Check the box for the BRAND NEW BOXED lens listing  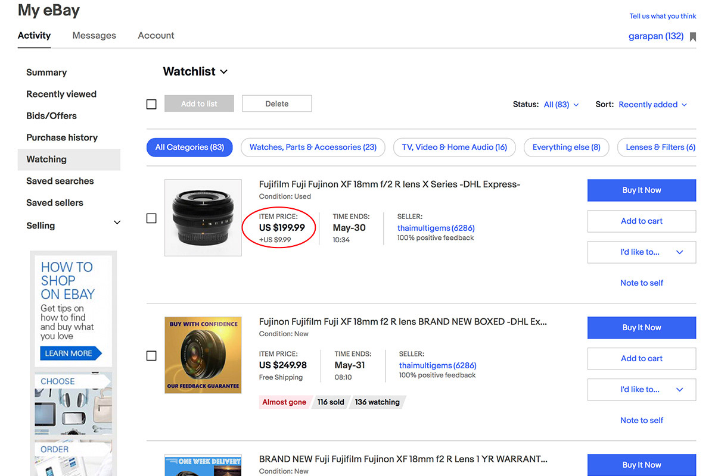coord(151,356)
